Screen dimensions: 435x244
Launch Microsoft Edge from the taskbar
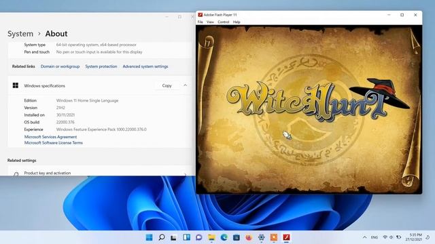click(224, 237)
